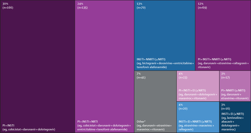The width and height of the screenshot is (251, 133).
Task: Click the 'Other*' label in the grey block
Action: pos(141,121)
